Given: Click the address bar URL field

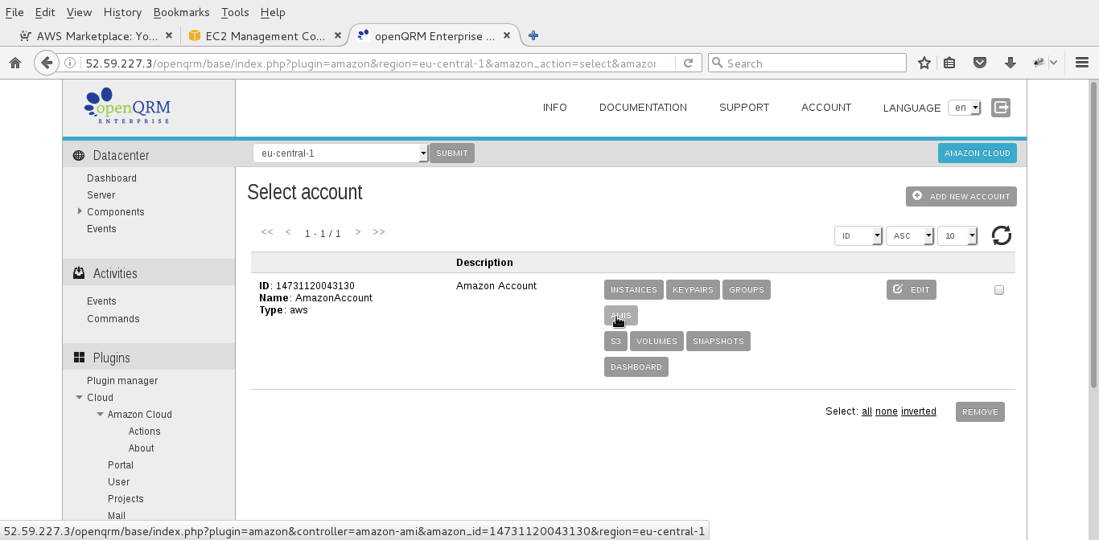Looking at the screenshot, I should pos(370,63).
